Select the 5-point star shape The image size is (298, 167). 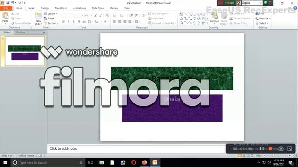click(203, 23)
